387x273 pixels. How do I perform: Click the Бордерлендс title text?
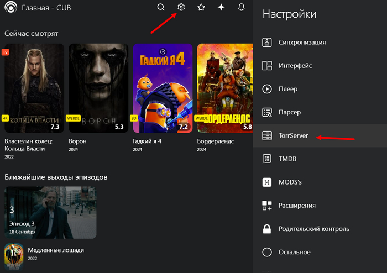click(216, 141)
